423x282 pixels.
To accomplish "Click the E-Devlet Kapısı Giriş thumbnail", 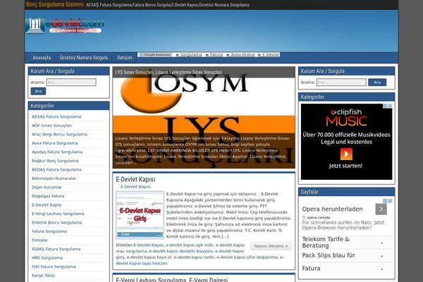I will [x=140, y=215].
